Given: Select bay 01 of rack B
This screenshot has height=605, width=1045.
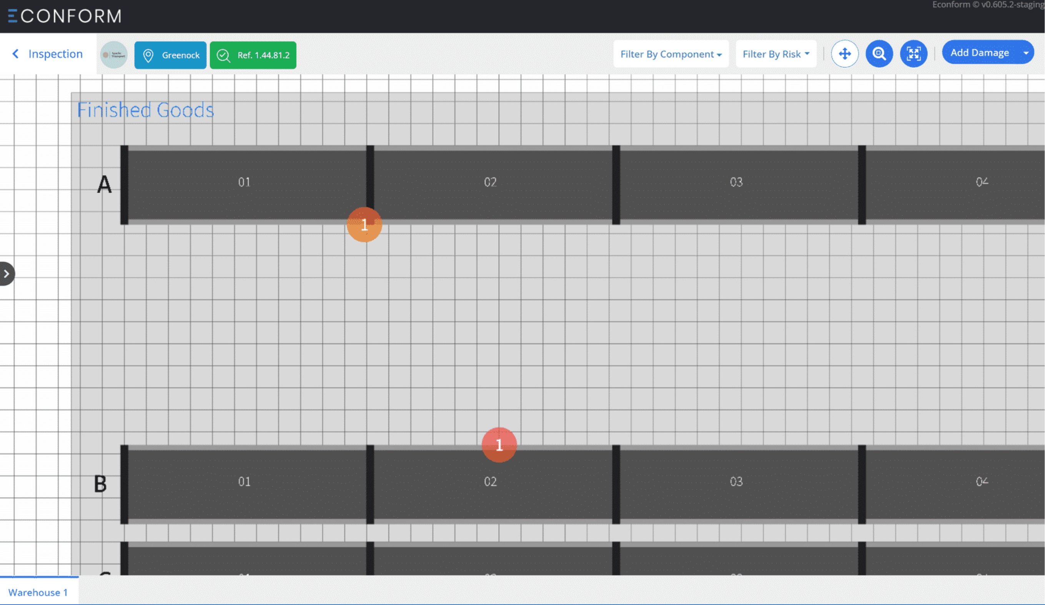Looking at the screenshot, I should point(244,482).
